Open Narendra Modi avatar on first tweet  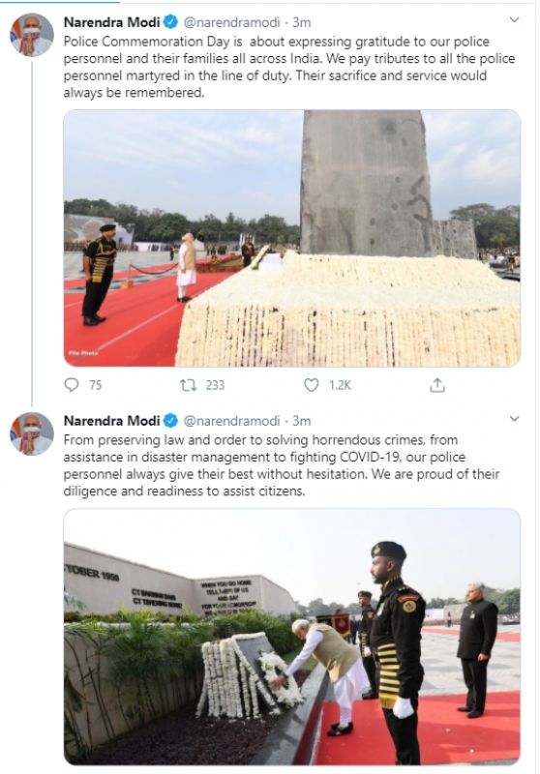click(x=32, y=35)
